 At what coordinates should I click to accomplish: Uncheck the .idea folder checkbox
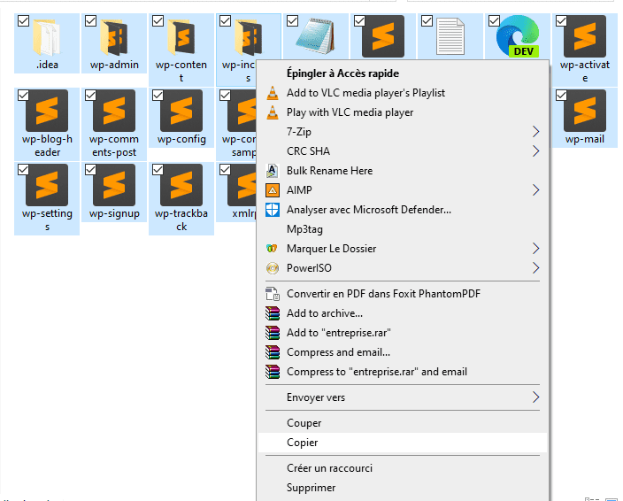[23, 21]
